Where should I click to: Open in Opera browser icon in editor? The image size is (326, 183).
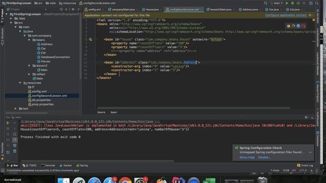click(x=304, y=26)
